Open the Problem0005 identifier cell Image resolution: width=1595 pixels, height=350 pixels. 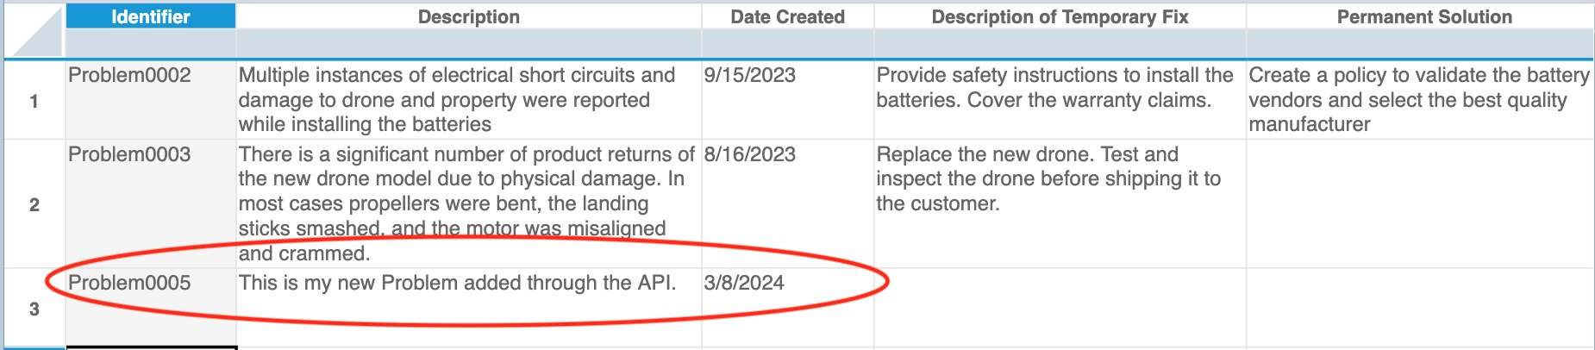129,284
